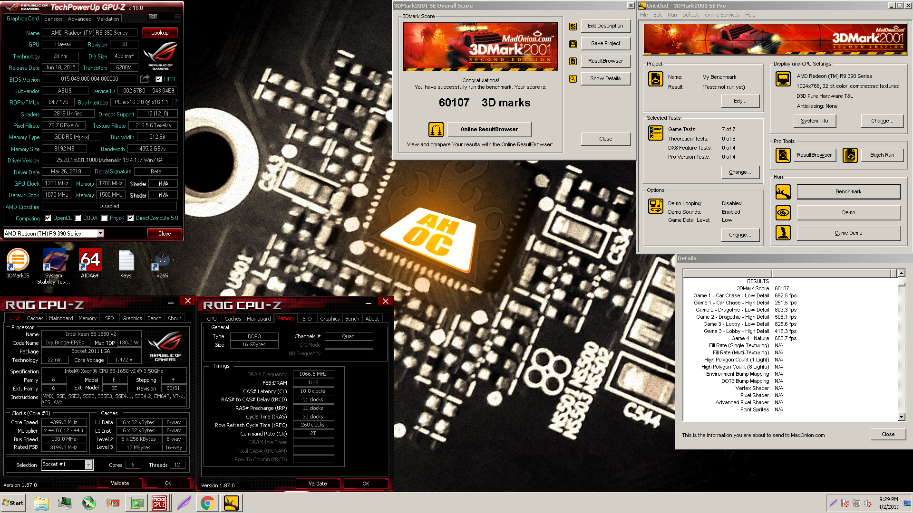This screenshot has height=513, width=913.
Task: Click the Batch Run button
Action: click(x=882, y=155)
